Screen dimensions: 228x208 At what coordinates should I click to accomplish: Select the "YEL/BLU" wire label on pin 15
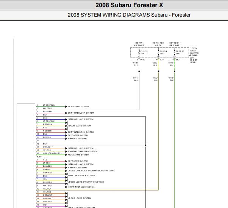47,150
